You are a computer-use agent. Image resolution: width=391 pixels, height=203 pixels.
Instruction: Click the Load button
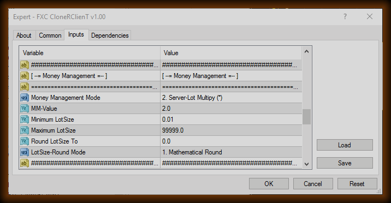point(345,145)
